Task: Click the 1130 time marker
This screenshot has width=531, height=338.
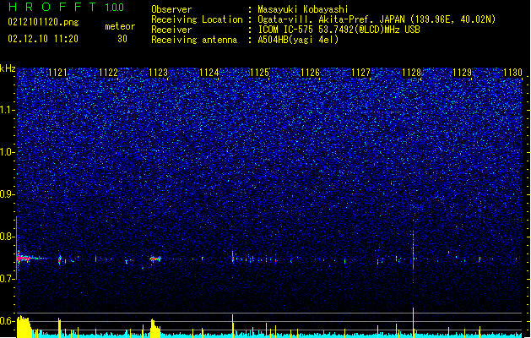Action: tap(512, 72)
